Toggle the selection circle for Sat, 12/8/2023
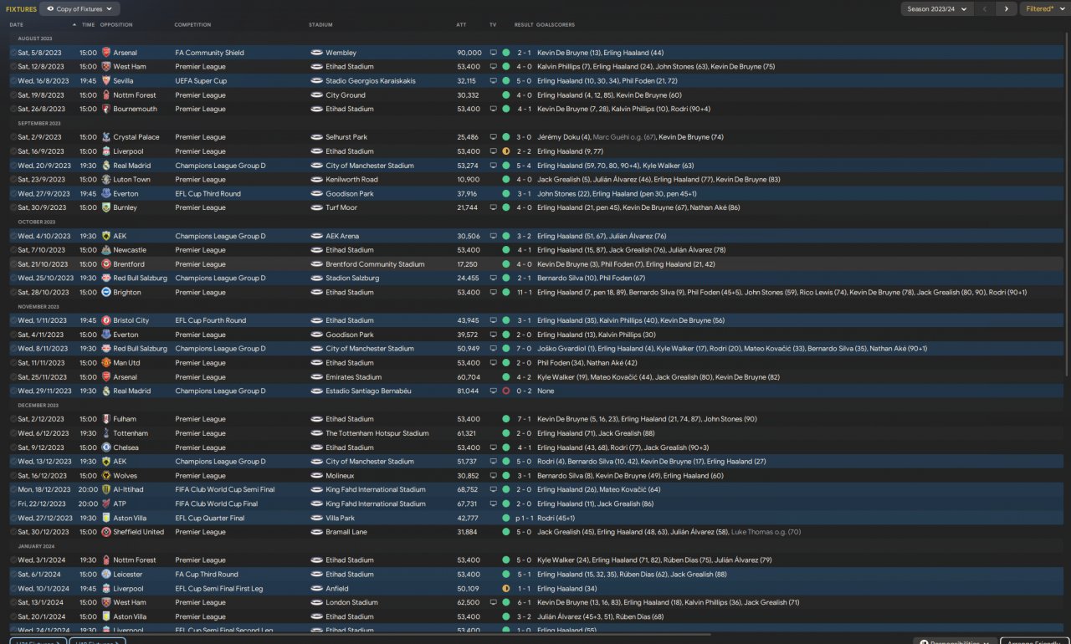 tap(13, 67)
